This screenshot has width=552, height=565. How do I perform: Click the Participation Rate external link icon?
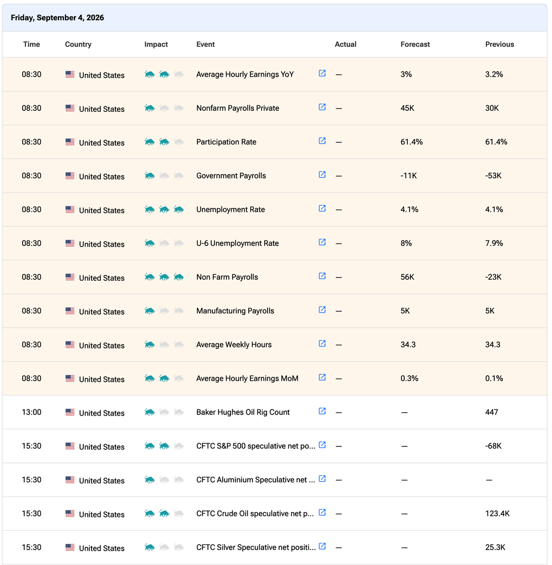click(322, 141)
